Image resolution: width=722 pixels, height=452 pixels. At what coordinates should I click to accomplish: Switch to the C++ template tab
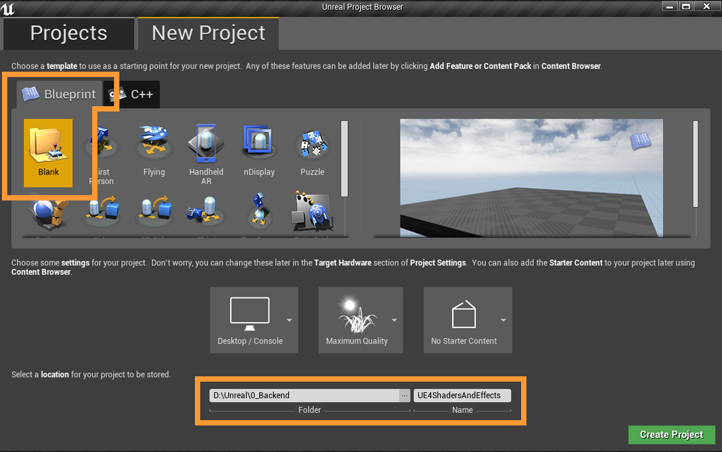point(132,94)
